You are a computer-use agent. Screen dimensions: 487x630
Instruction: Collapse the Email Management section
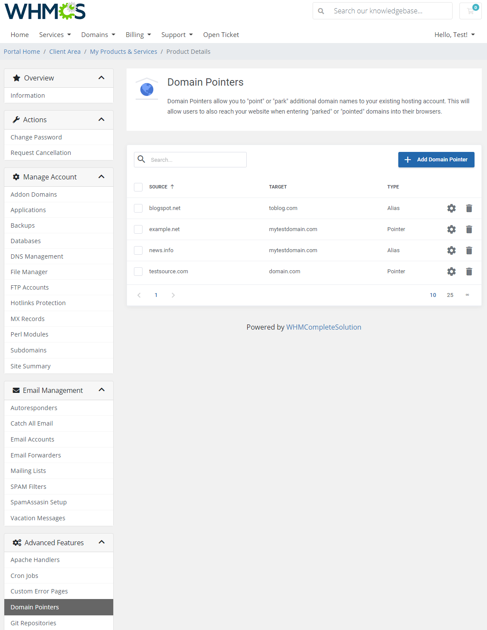[102, 390]
